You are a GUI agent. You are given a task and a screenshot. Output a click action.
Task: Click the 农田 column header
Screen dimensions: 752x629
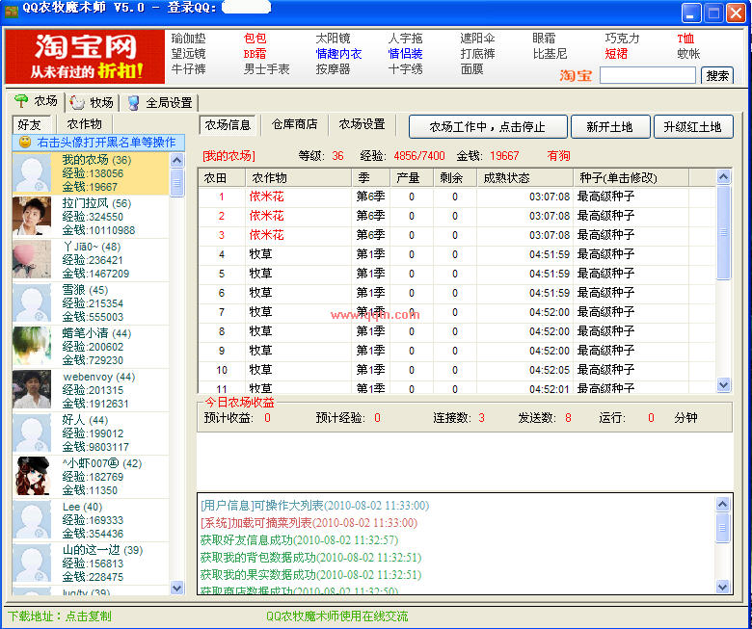click(x=222, y=178)
